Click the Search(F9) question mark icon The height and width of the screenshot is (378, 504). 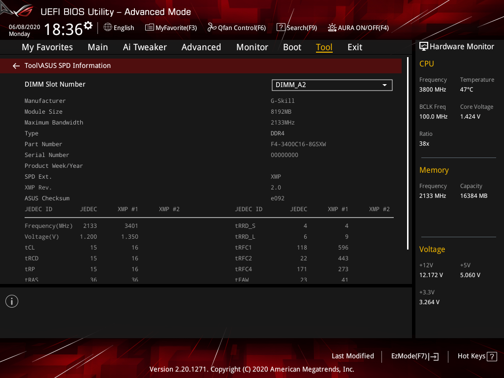pos(281,28)
